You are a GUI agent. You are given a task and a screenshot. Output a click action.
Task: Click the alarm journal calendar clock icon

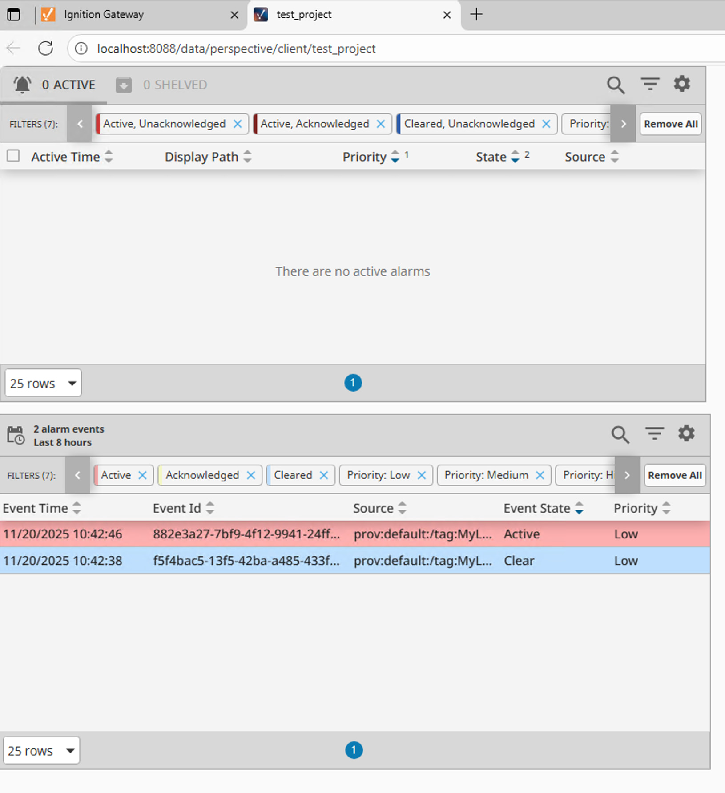click(16, 435)
